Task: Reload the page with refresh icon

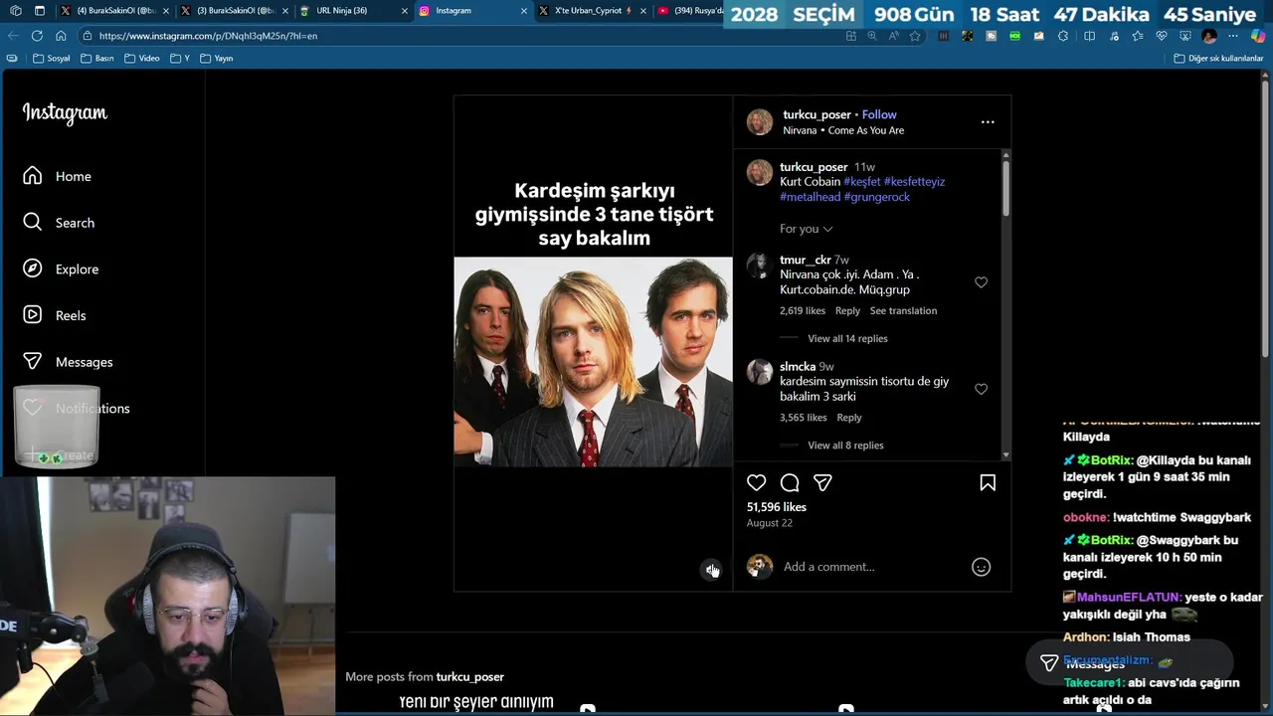Action: point(37,36)
